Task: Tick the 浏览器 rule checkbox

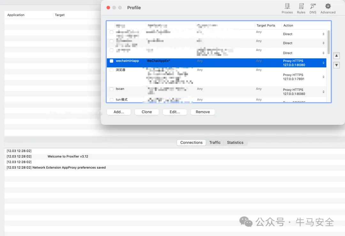Action: pyautogui.click(x=111, y=70)
